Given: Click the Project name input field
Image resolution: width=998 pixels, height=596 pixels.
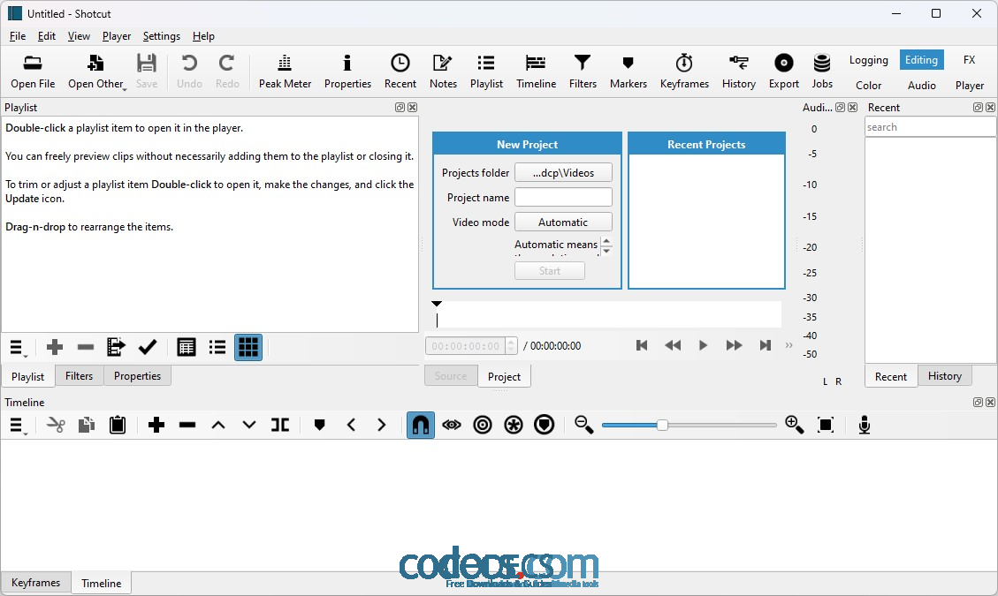Looking at the screenshot, I should tap(563, 197).
